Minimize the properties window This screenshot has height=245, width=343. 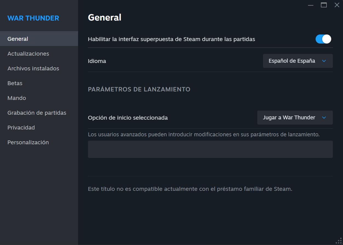click(x=311, y=5)
